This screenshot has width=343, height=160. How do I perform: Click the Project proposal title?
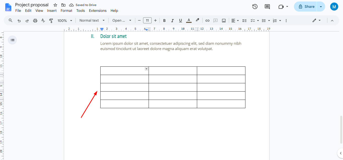pos(32,5)
